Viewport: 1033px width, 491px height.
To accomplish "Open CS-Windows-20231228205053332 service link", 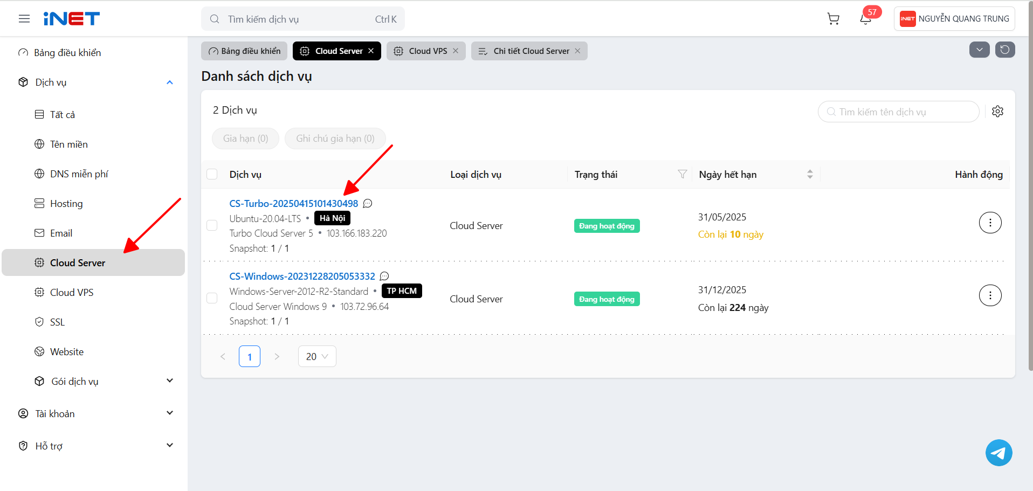I will click(x=302, y=276).
